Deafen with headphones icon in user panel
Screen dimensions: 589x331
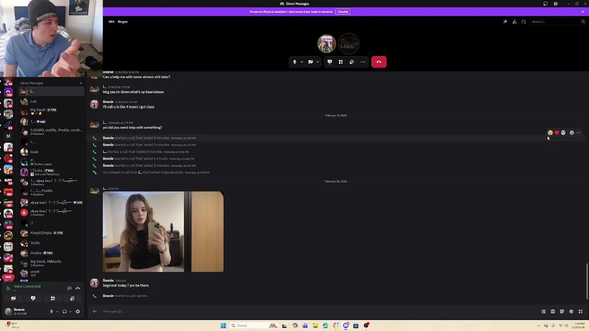click(64, 312)
